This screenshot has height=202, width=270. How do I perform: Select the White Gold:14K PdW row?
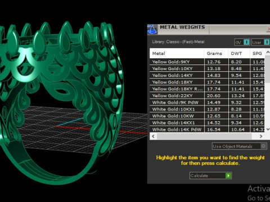click(x=207, y=130)
